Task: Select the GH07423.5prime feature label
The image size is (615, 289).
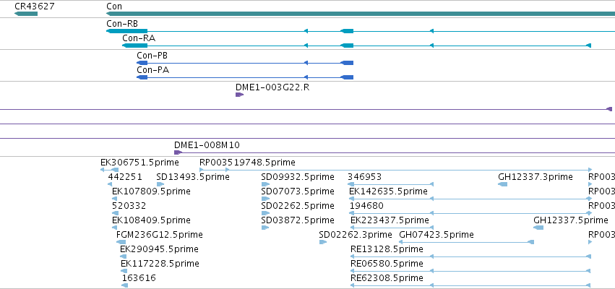Action: [436, 235]
